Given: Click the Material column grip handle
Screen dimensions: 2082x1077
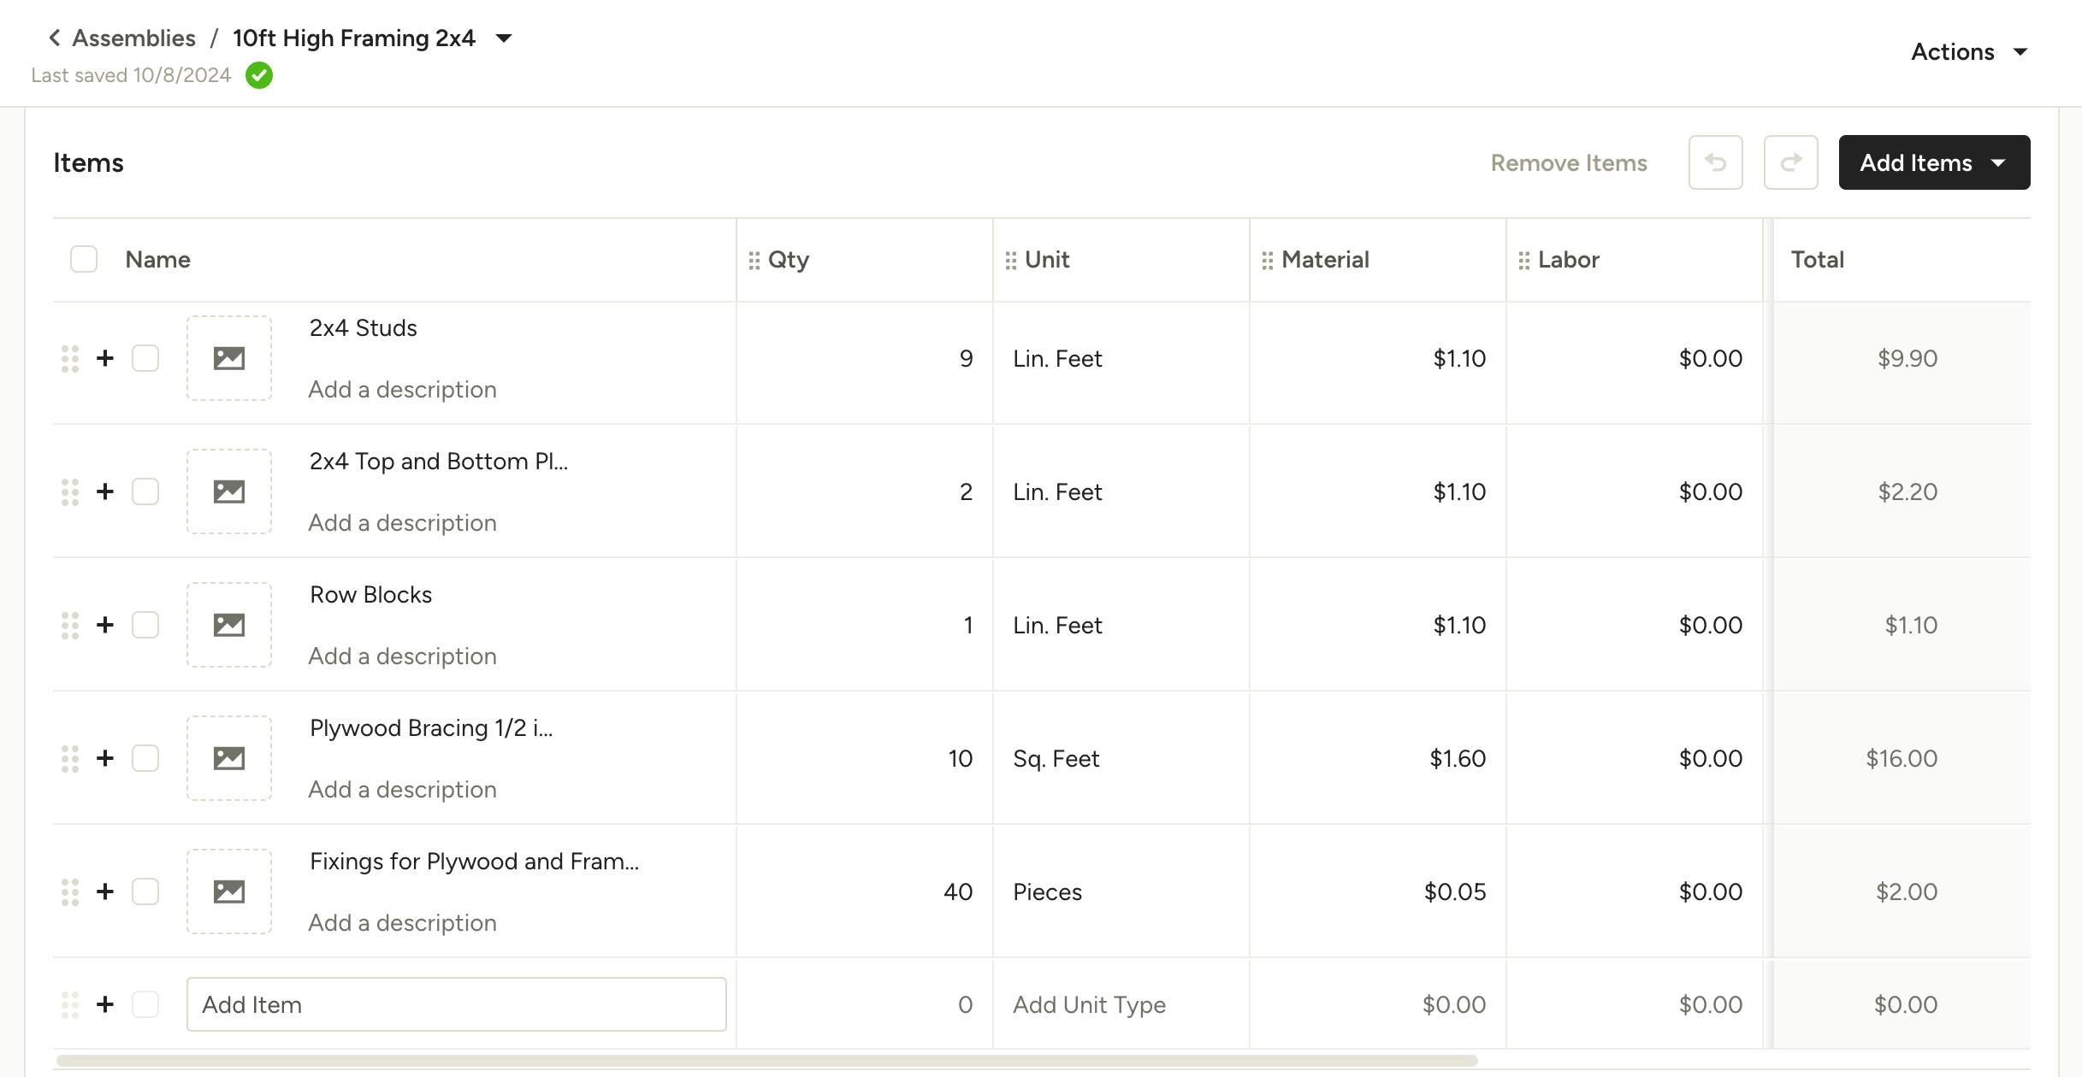Looking at the screenshot, I should (1267, 261).
